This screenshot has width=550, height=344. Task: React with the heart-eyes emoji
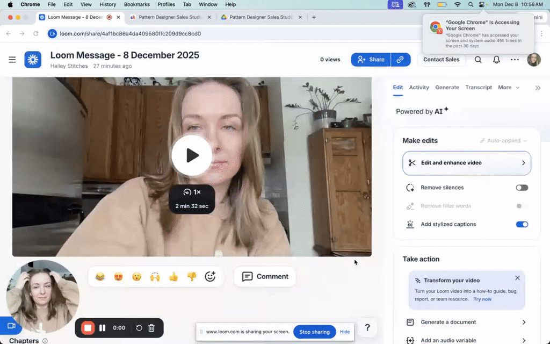click(x=119, y=277)
